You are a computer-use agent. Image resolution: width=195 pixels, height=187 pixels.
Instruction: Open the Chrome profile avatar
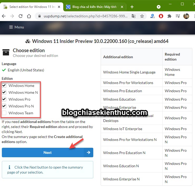click(x=186, y=16)
